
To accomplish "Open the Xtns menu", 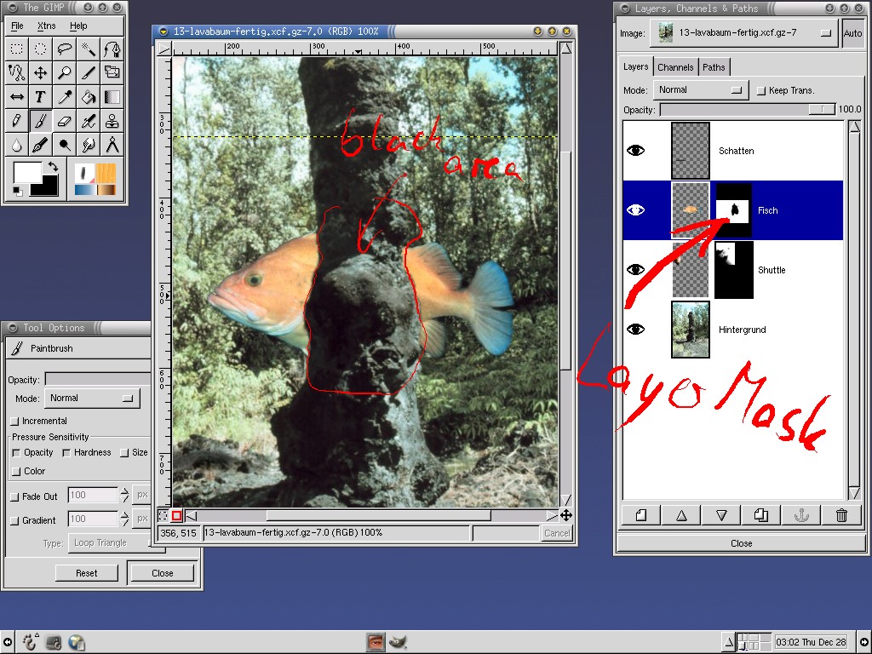I will 47,26.
